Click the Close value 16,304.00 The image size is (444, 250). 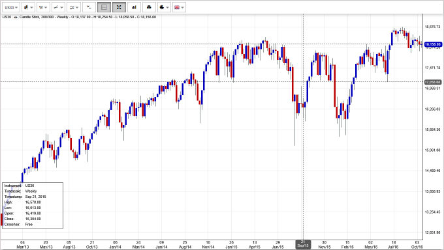coord(33,219)
